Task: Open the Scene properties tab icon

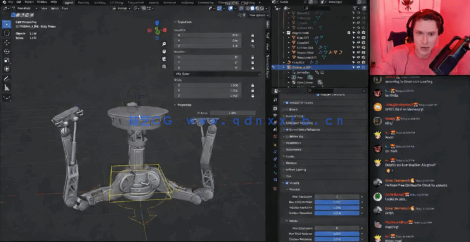Action: pos(275,129)
